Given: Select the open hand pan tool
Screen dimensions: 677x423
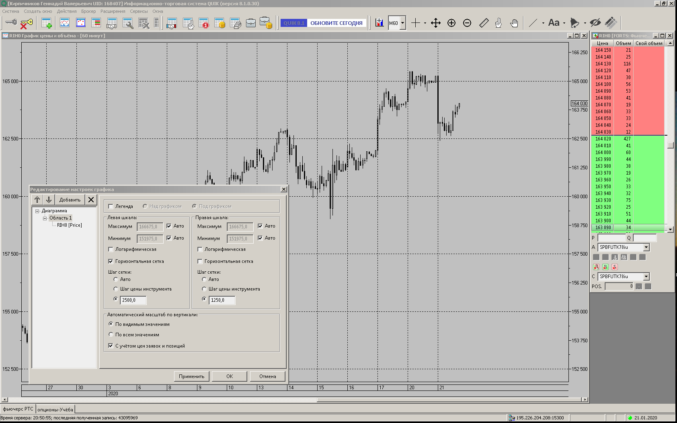Looking at the screenshot, I should (514, 23).
